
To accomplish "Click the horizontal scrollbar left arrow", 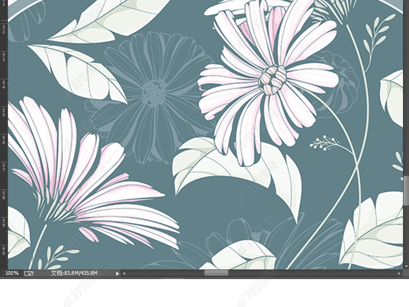I will (x=124, y=273).
